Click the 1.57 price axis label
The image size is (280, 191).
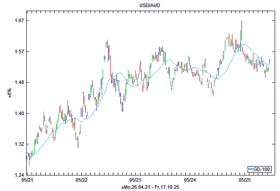18,52
